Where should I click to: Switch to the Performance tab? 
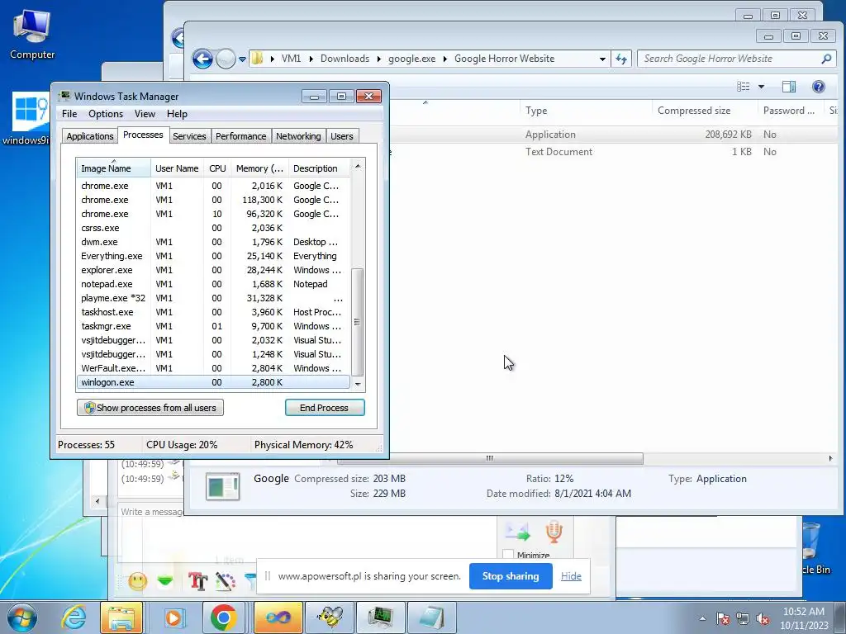240,136
